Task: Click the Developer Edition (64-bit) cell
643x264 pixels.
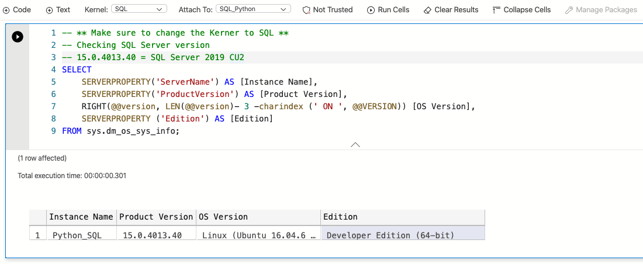Action: 390,235
